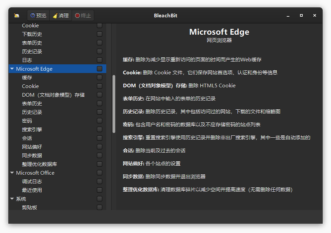This screenshot has width=331, height=233.
Task: Enable the 缓存 checkbox under Microsoft Edge
Action: [x=100, y=77]
